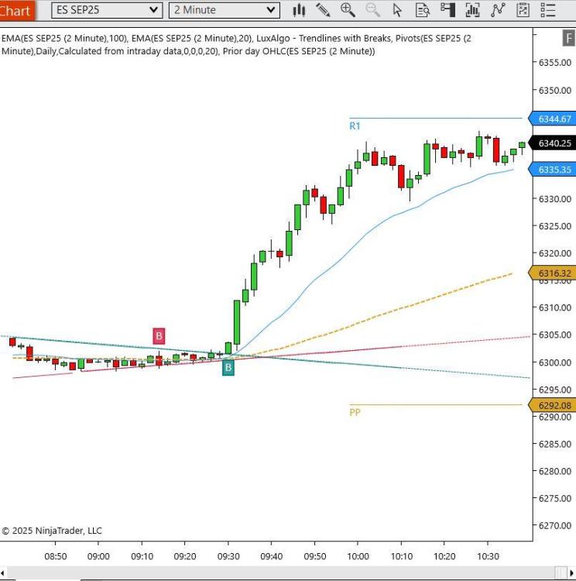Screen dimensions: 576x581
Task: Open the properties list icon
Action: tap(548, 10)
